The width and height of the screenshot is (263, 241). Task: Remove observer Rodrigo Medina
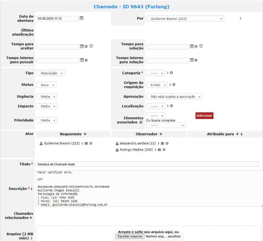164,150
